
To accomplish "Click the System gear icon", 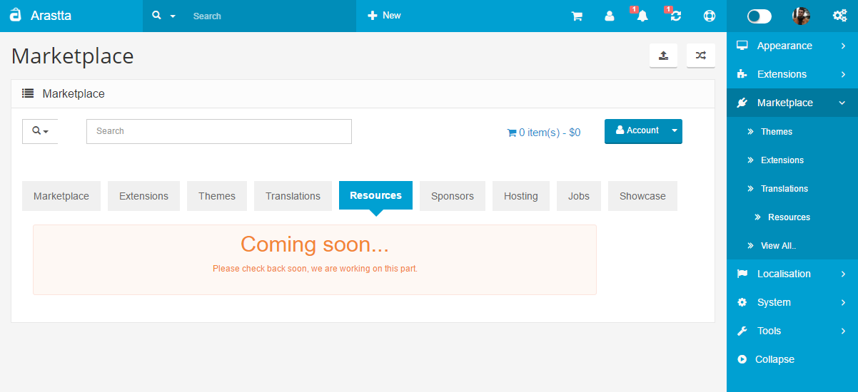I will coord(742,302).
